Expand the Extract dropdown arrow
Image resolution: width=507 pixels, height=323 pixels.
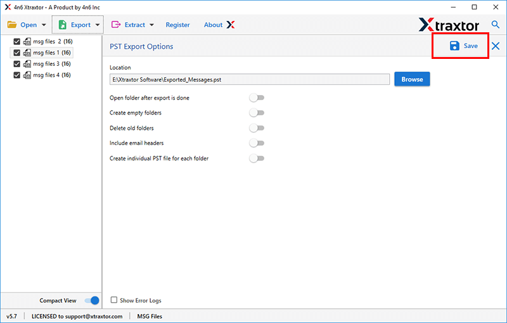pyautogui.click(x=151, y=25)
